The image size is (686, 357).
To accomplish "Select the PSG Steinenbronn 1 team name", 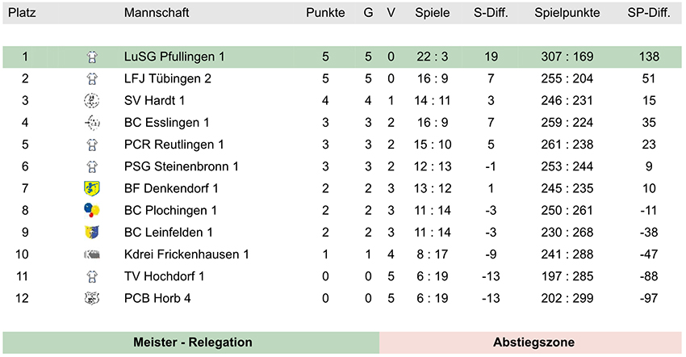I will [181, 166].
